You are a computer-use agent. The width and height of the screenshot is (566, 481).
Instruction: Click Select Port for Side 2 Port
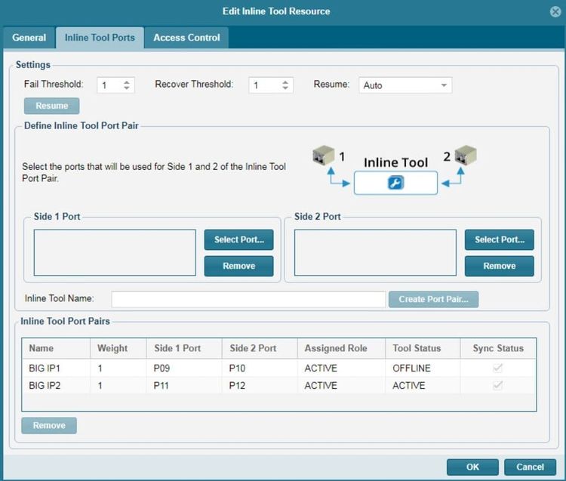499,240
